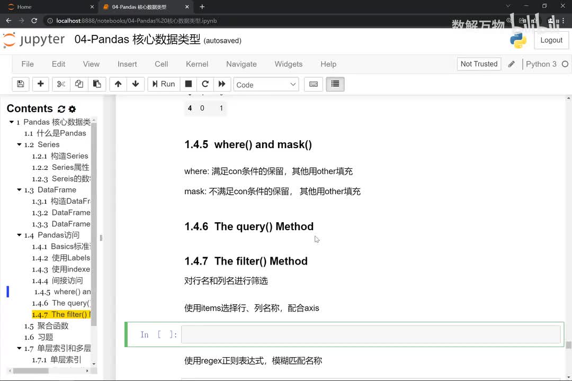The width and height of the screenshot is (572, 381).
Task: Open the View menu
Action: pos(91,64)
